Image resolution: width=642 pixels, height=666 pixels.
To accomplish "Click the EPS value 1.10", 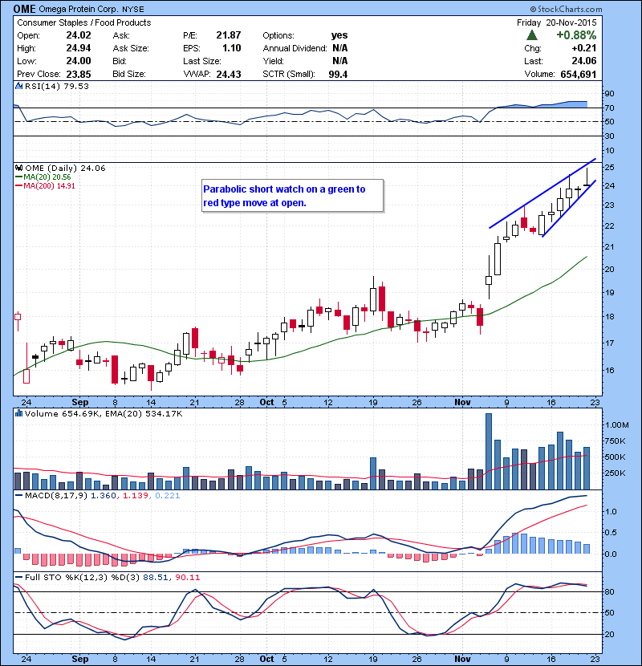I will 232,48.
